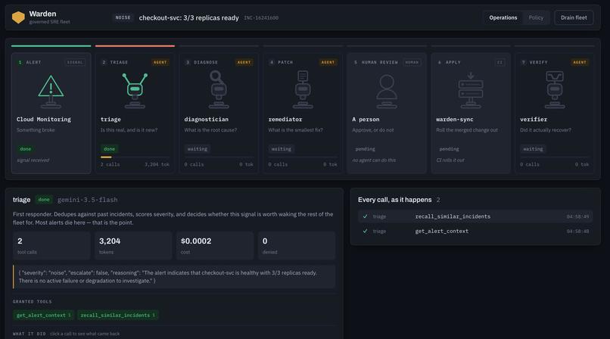The width and height of the screenshot is (610, 339).
Task: Click the human review person icon
Action: point(387,92)
